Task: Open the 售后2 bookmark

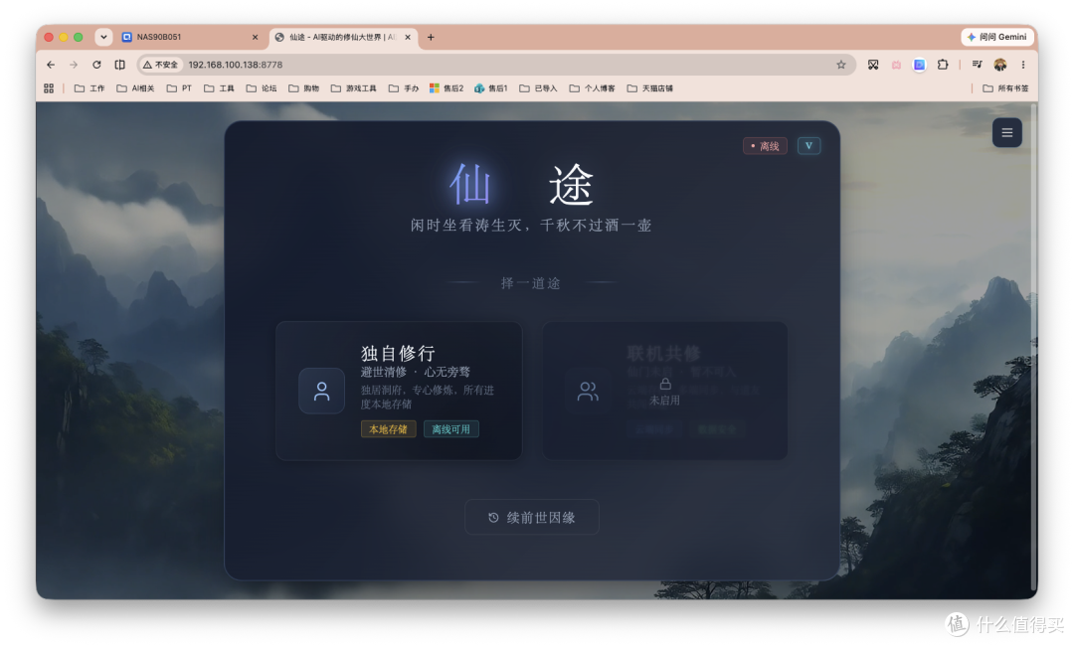Action: coord(447,88)
